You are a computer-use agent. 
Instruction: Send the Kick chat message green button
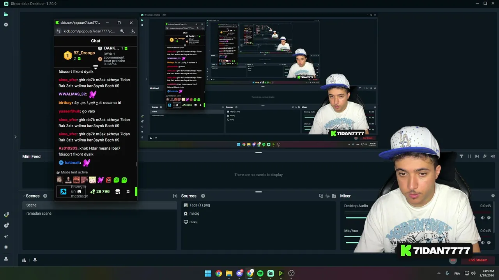pyautogui.click(x=136, y=191)
